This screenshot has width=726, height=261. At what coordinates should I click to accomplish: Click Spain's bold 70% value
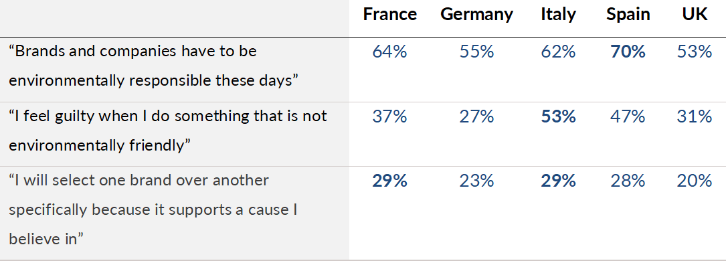pyautogui.click(x=628, y=52)
